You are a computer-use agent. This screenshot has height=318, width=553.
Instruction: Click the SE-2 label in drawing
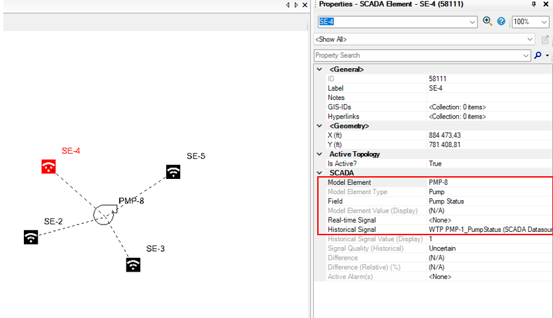click(x=53, y=221)
